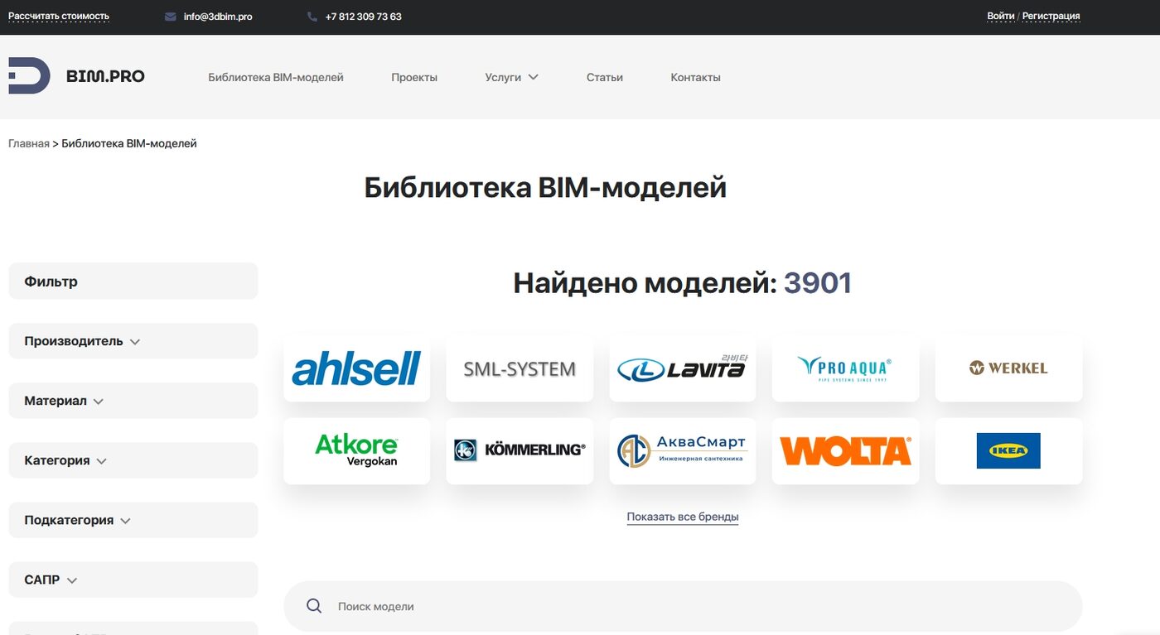
Task: Open the Pro Aqua brand logo
Action: coord(845,368)
